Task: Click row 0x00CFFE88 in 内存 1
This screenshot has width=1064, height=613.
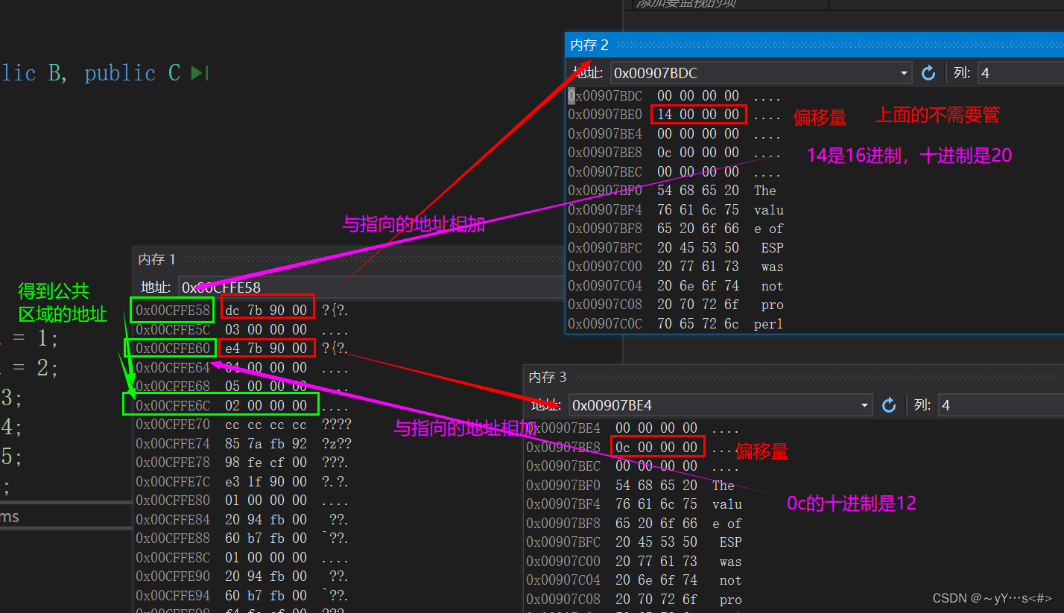Action: click(x=242, y=539)
